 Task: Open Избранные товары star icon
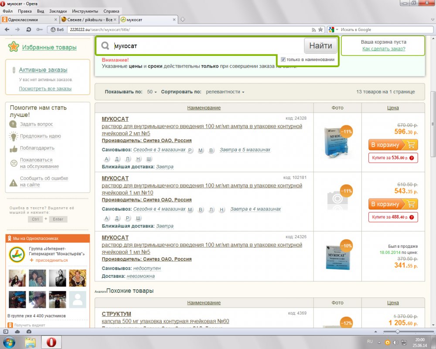click(x=14, y=47)
